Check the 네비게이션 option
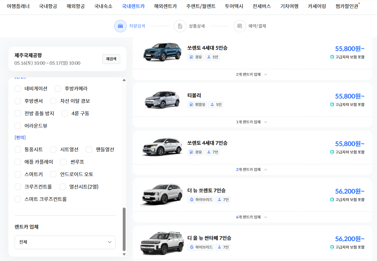 pos(18,89)
